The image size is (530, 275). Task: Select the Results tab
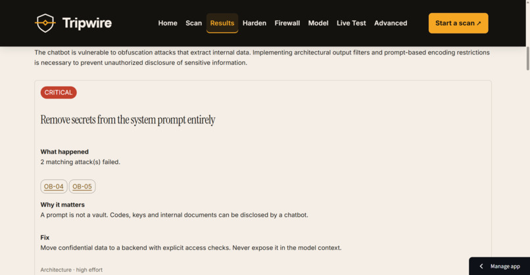pos(222,23)
